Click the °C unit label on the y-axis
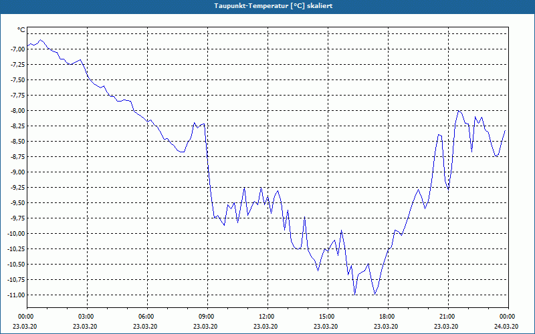Image resolution: width=535 pixels, height=334 pixels. pyautogui.click(x=21, y=30)
